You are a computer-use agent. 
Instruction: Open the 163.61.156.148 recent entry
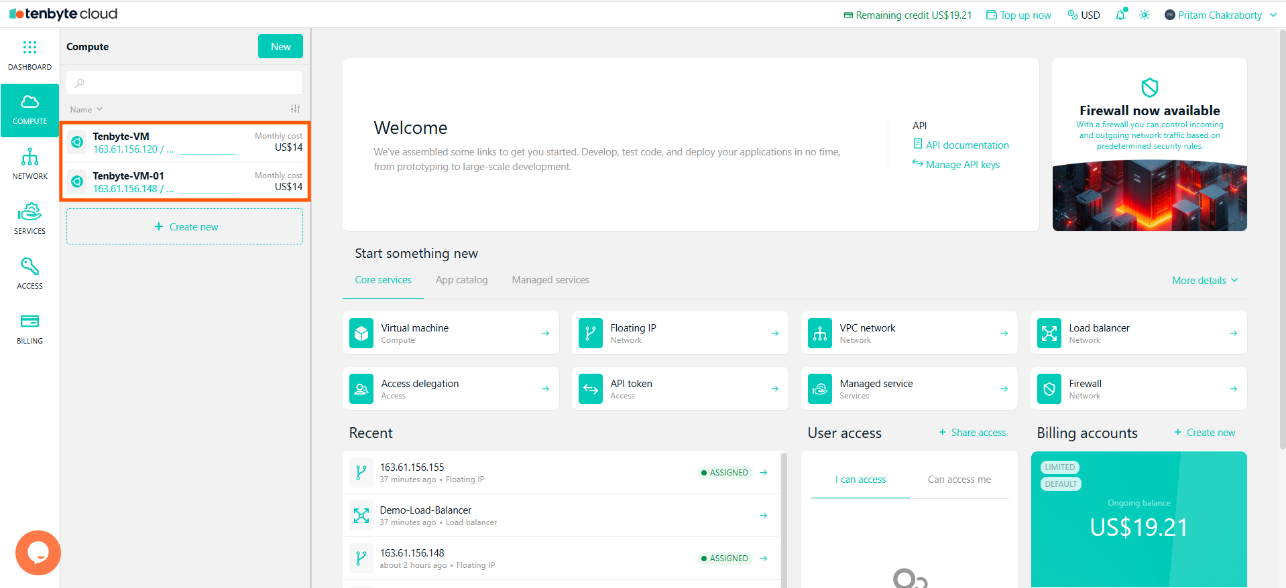(562, 558)
